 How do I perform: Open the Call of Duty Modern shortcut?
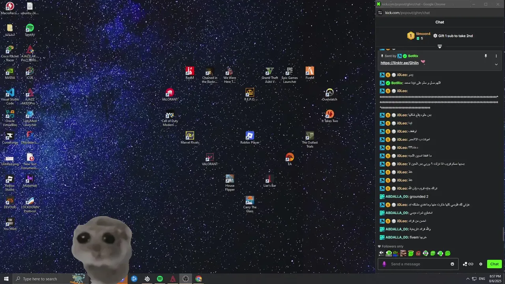[x=170, y=118]
